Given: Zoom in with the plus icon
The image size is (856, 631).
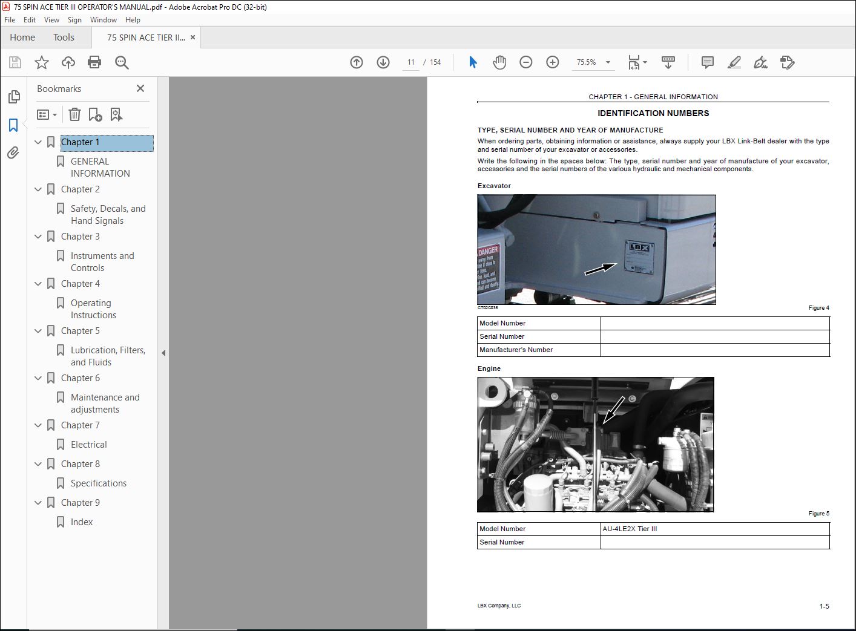Looking at the screenshot, I should point(553,62).
